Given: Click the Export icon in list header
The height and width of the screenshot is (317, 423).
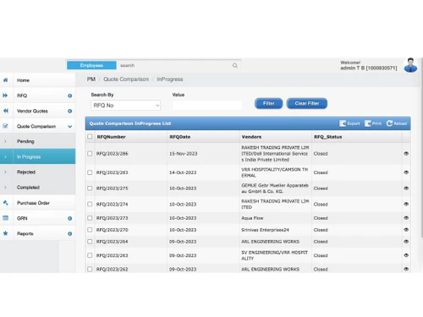Looking at the screenshot, I should [x=343, y=123].
